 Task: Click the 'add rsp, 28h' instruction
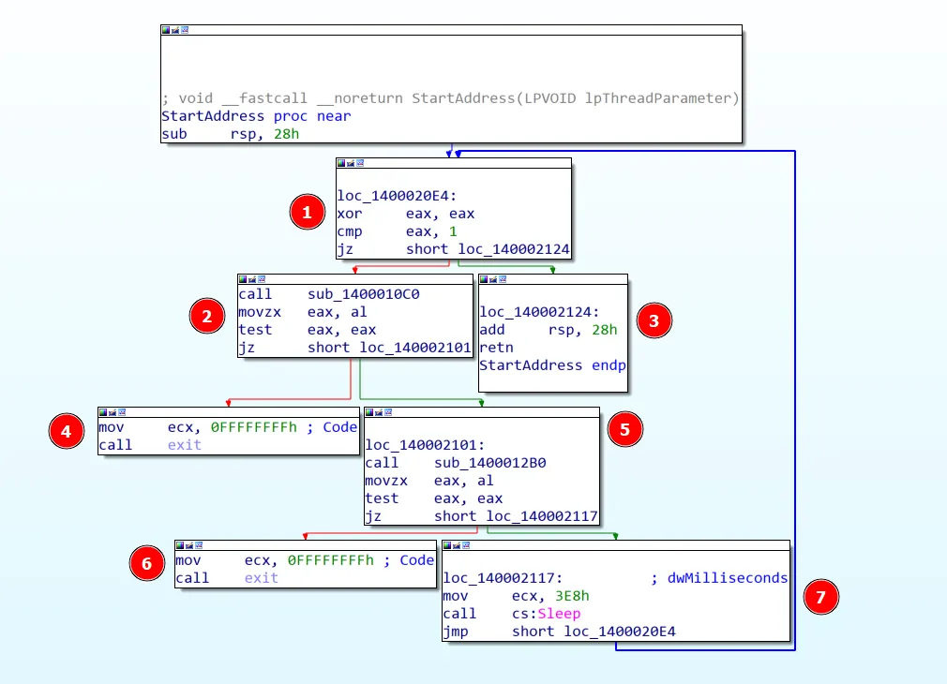(549, 330)
